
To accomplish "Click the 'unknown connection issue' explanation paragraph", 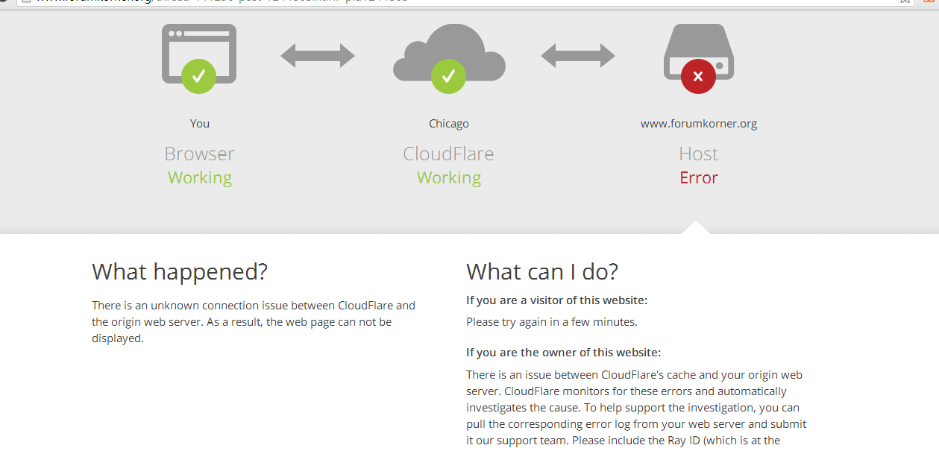I will (x=254, y=322).
